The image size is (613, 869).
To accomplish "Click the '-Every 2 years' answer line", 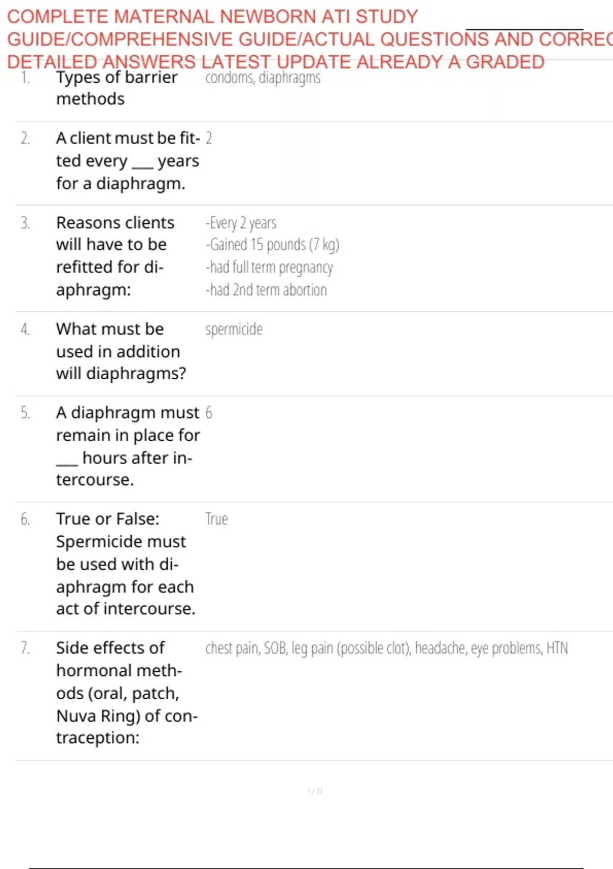I will pyautogui.click(x=241, y=223).
